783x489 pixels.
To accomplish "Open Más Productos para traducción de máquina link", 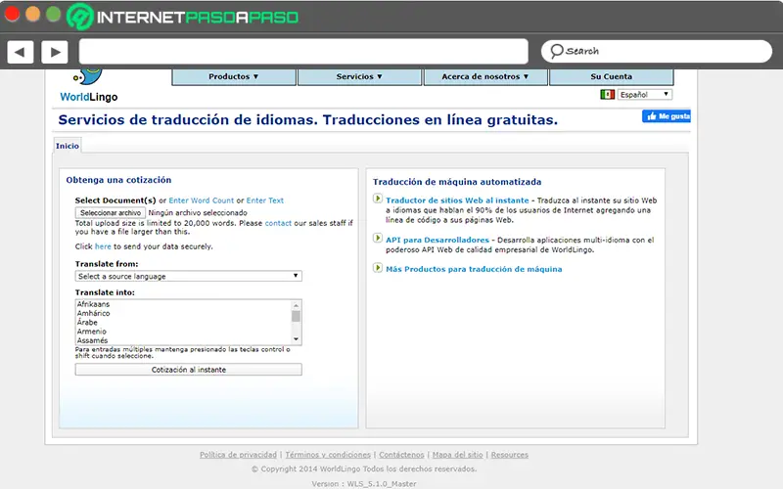I will [474, 269].
